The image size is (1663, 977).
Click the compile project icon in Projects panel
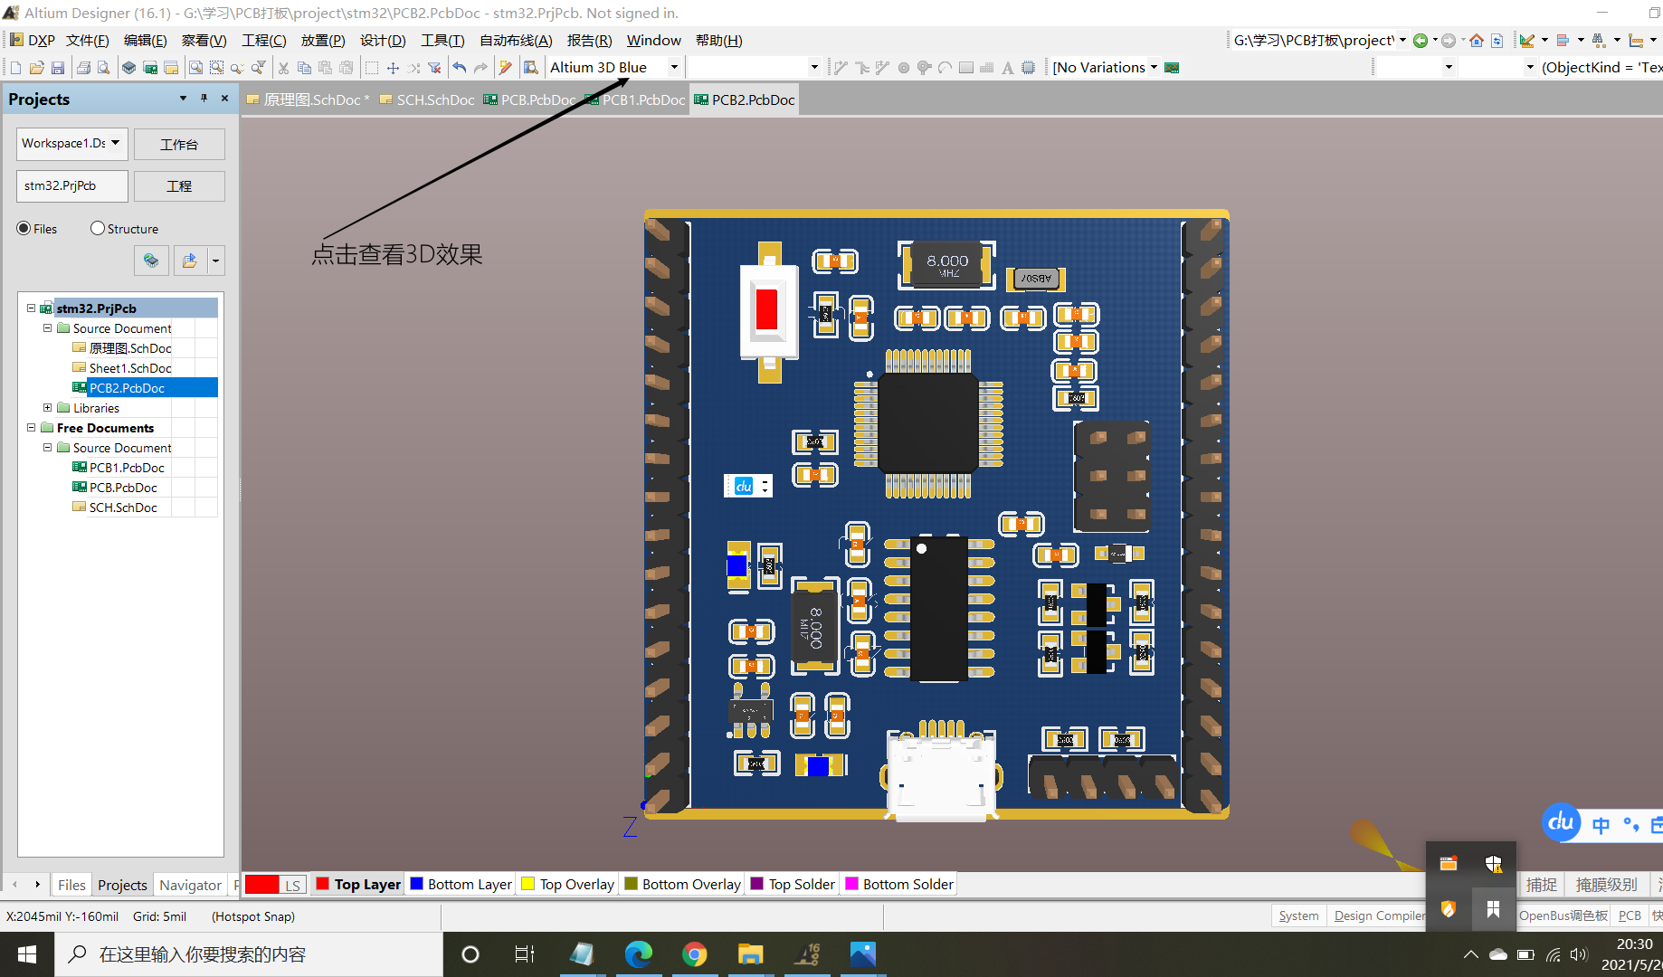coord(151,261)
